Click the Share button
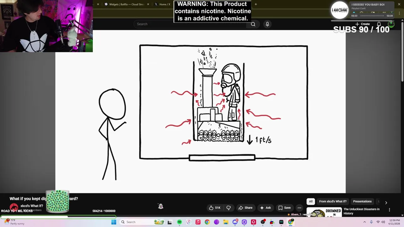Screen dimensions: 404x227 tap(246, 208)
